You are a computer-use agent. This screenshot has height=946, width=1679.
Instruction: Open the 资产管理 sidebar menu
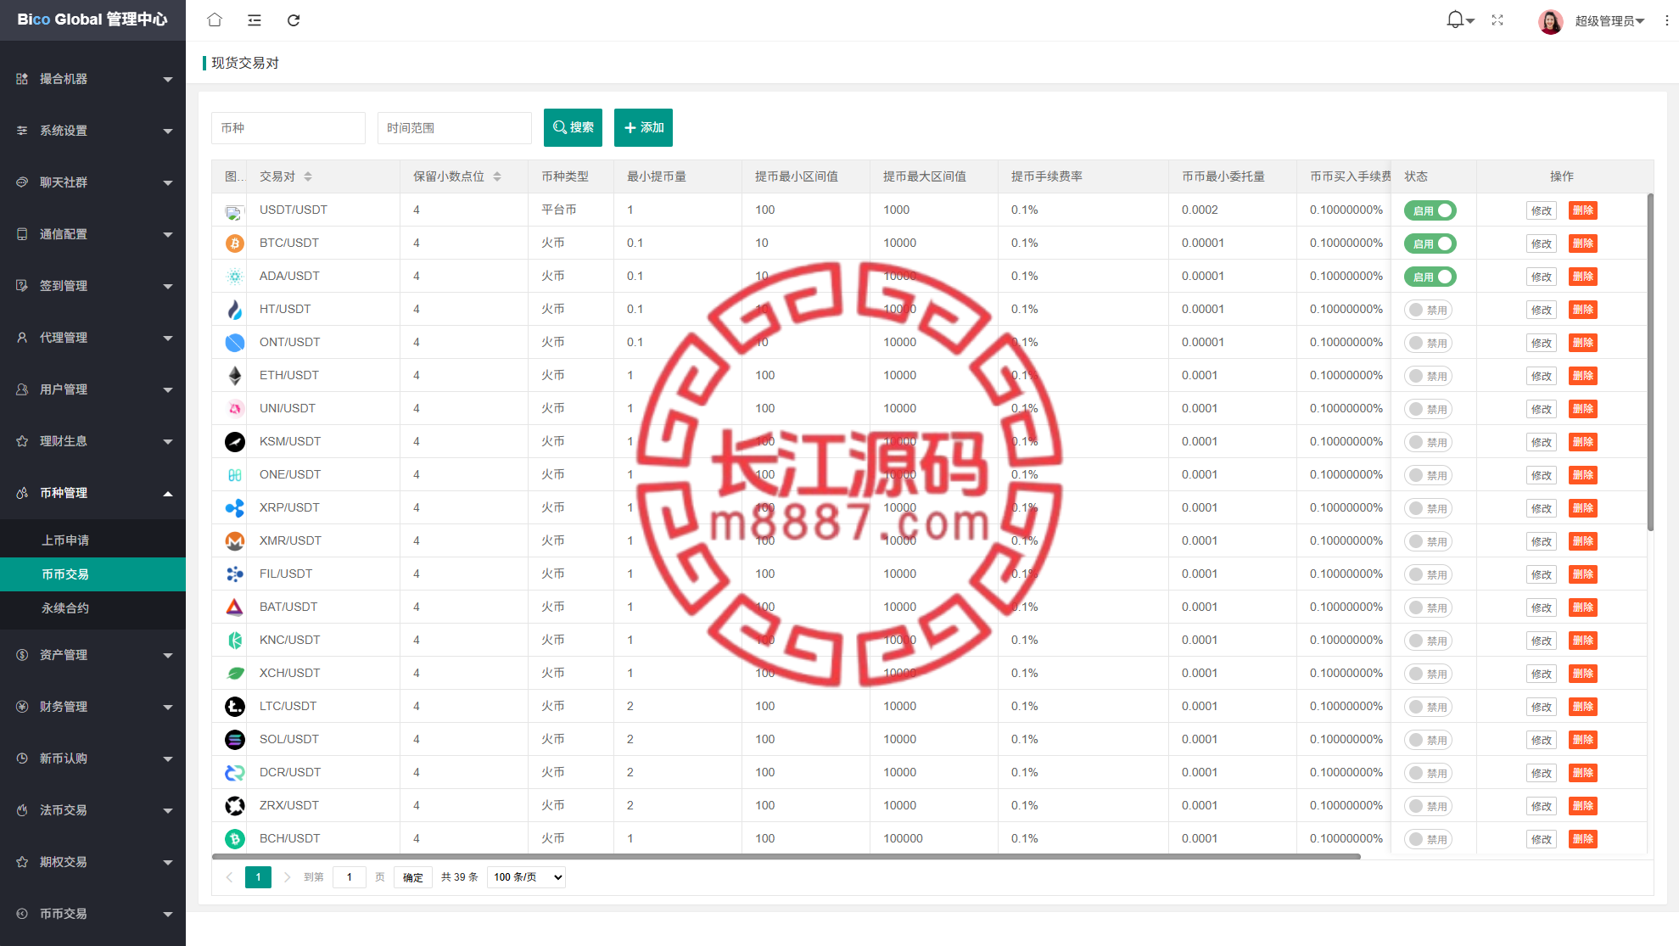tap(92, 655)
